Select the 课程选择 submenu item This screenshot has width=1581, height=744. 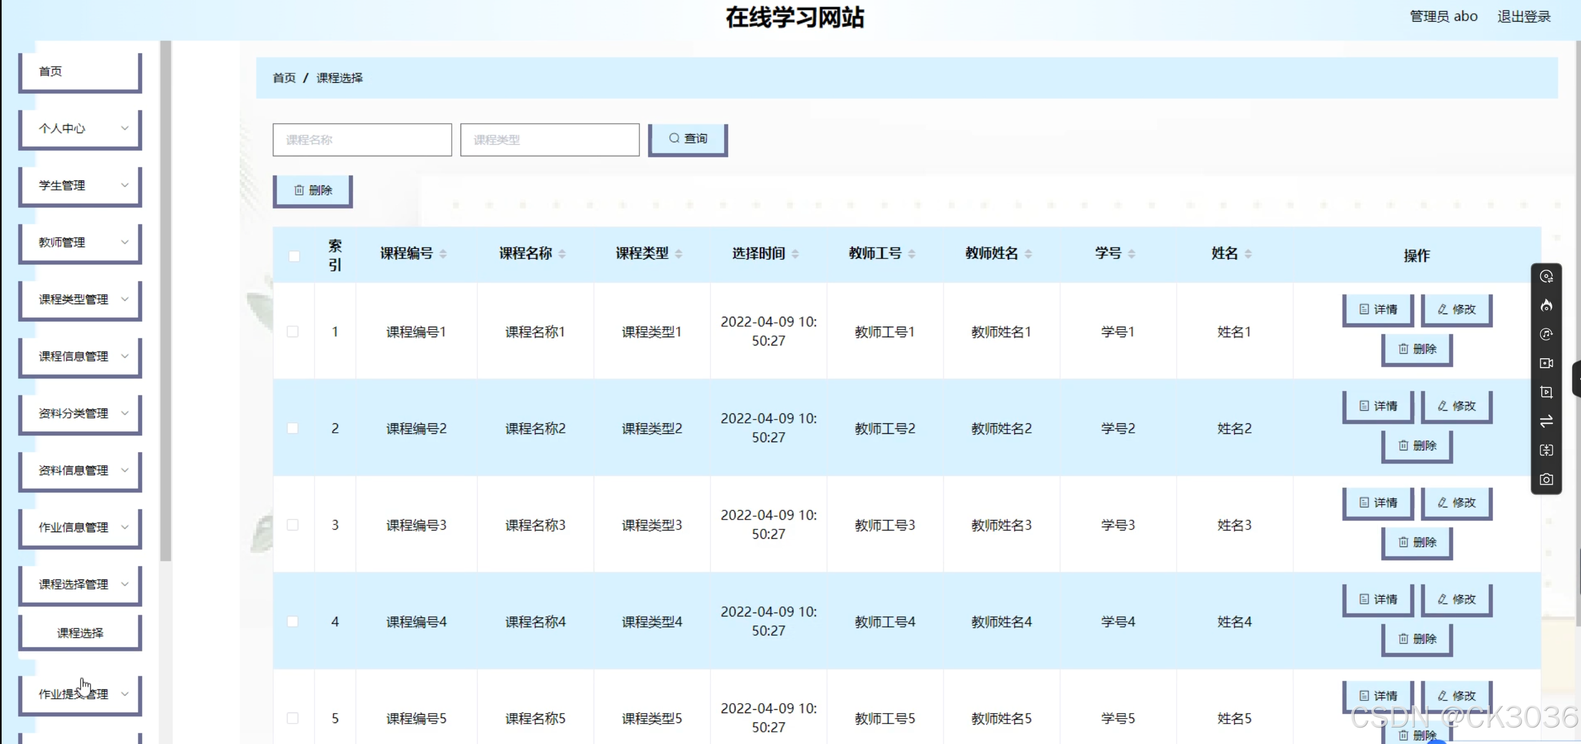(81, 633)
